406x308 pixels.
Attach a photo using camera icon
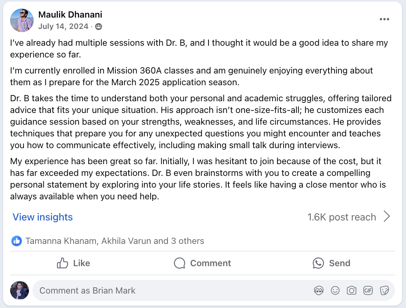(x=352, y=290)
